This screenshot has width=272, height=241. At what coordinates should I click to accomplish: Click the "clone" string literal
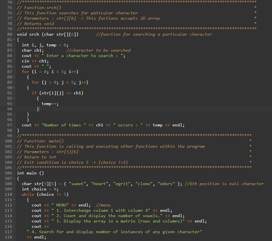point(144,184)
